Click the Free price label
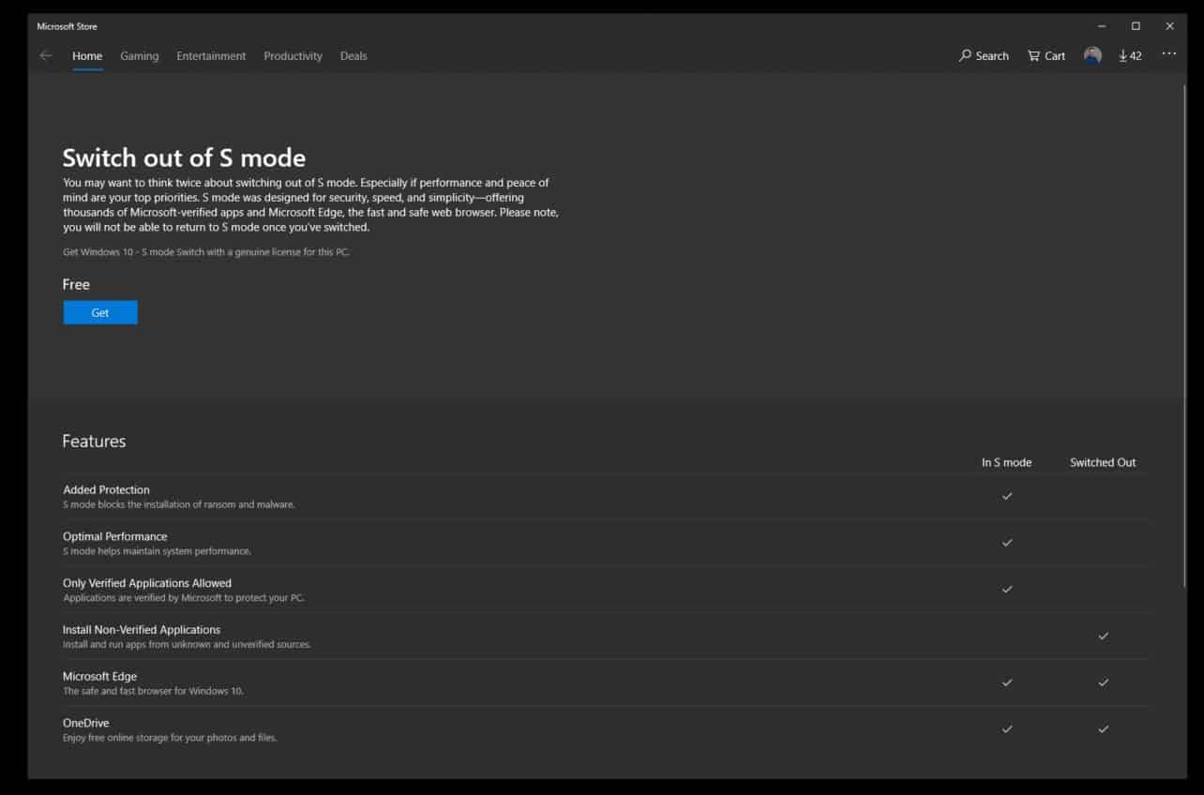1204x795 pixels. click(x=76, y=284)
